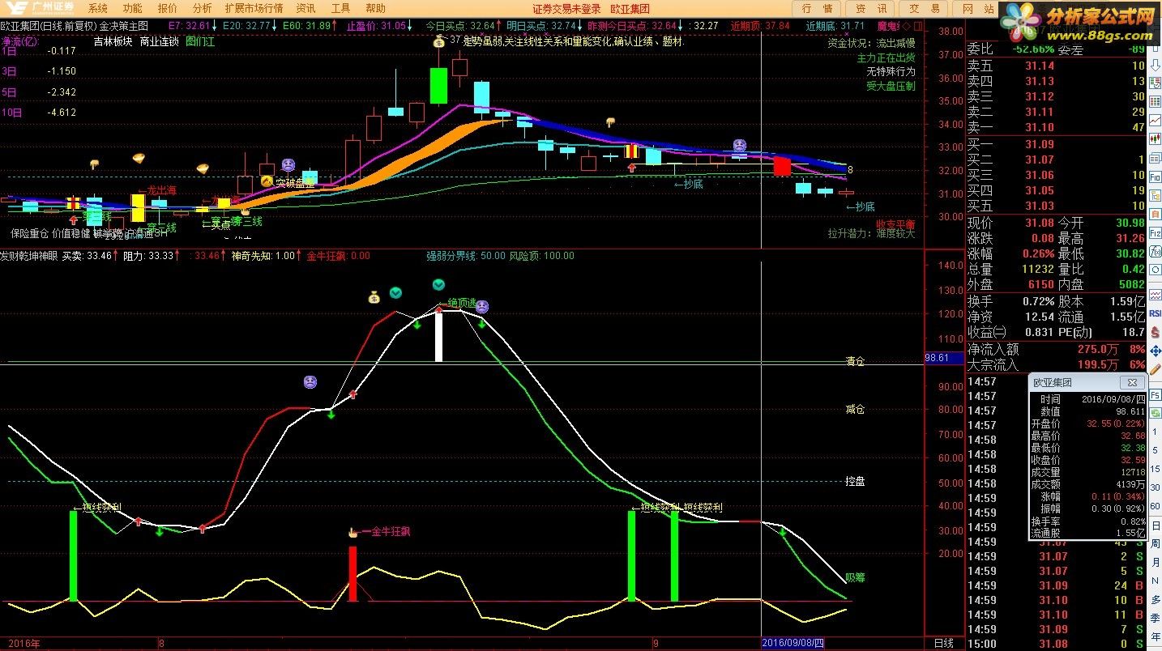The width and height of the screenshot is (1162, 651).
Task: Click the red 金牛狂飙 signal bar
Action: [352, 573]
